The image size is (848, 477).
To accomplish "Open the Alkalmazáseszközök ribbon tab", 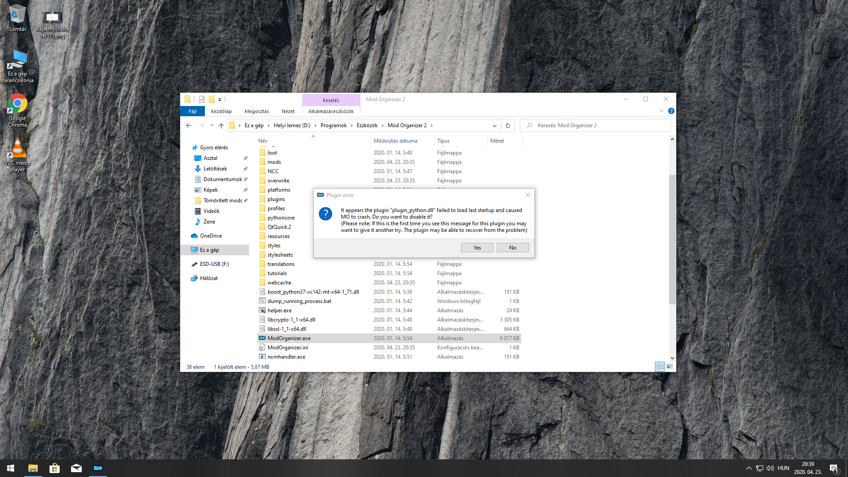I will pos(331,111).
